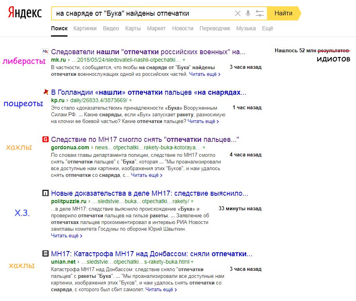Expand the dropdown arrow after the gordonua.com URL
Image resolution: width=356 pixels, height=301 pixels.
tap(204, 147)
